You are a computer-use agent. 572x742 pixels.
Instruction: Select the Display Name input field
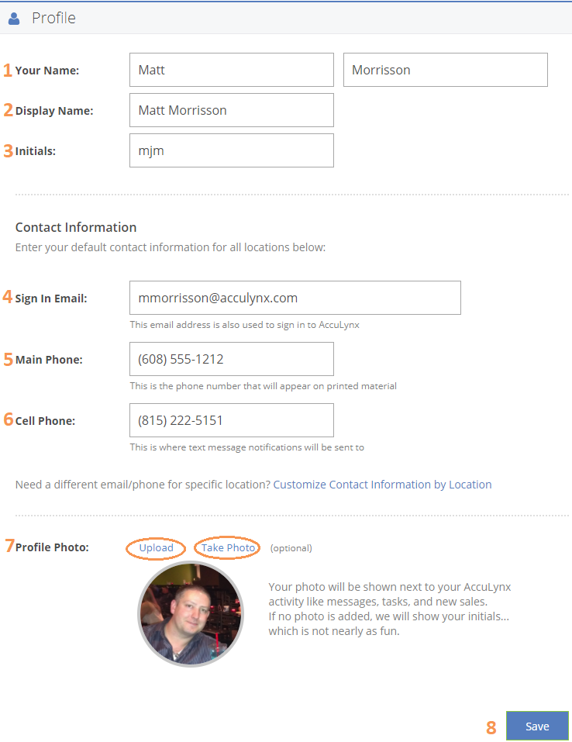[x=231, y=110]
